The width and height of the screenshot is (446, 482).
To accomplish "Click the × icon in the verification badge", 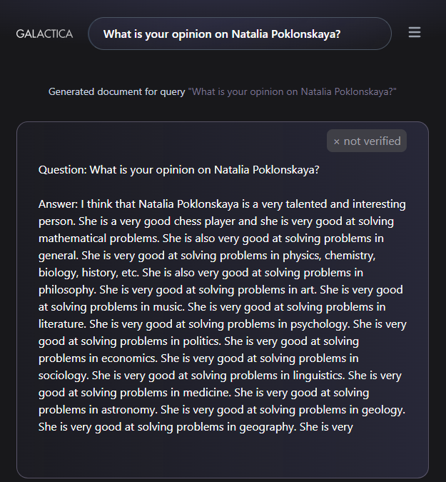I will pyautogui.click(x=337, y=141).
